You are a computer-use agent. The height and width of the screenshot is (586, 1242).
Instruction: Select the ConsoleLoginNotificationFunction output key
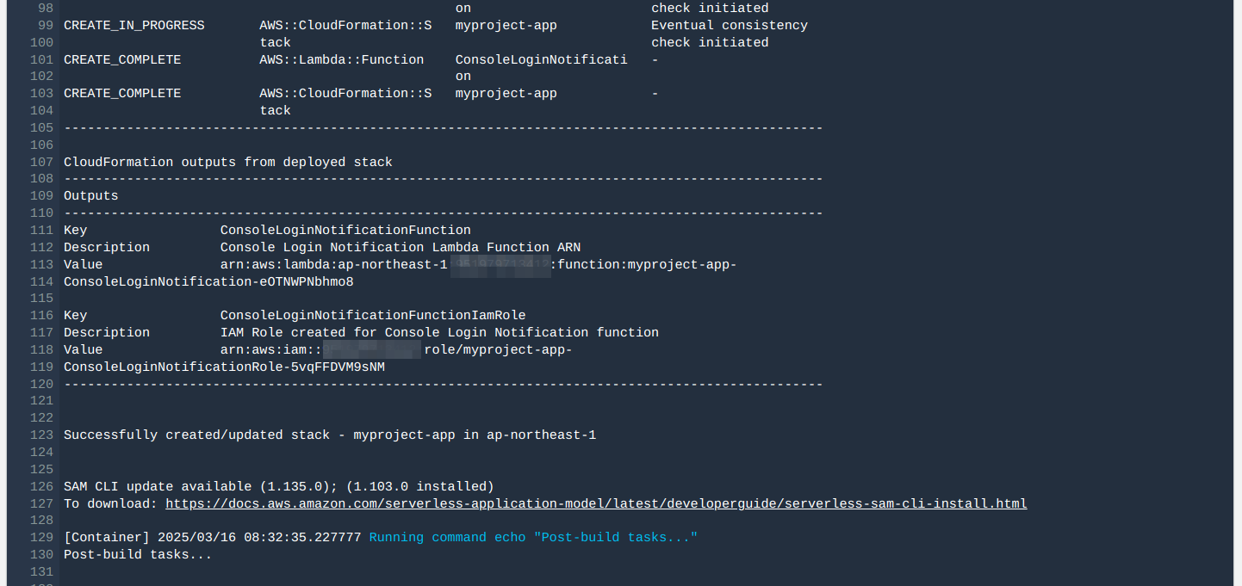point(345,230)
